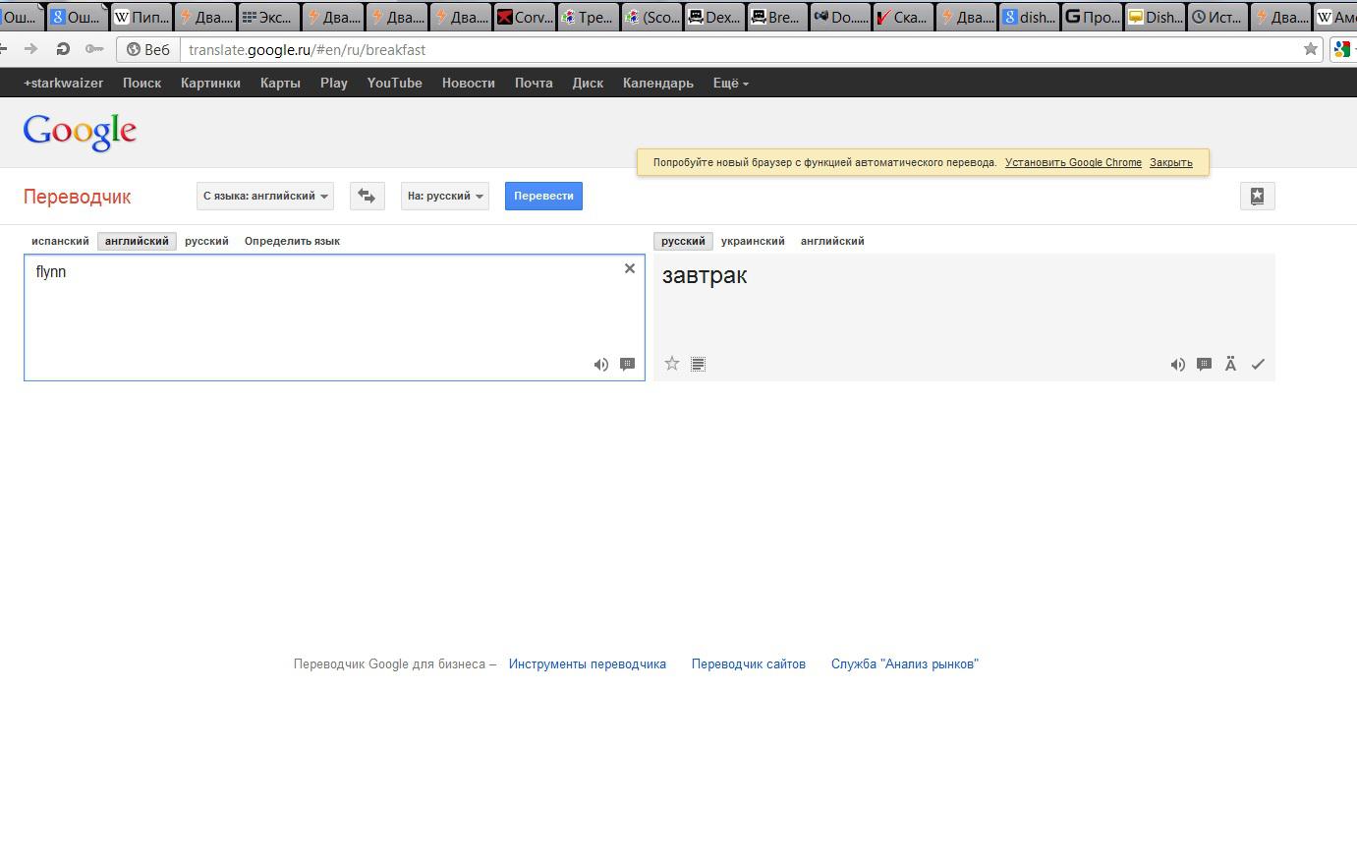The image size is (1357, 864).
Task: Open 'Поиск' in the Google bar
Action: 141,83
